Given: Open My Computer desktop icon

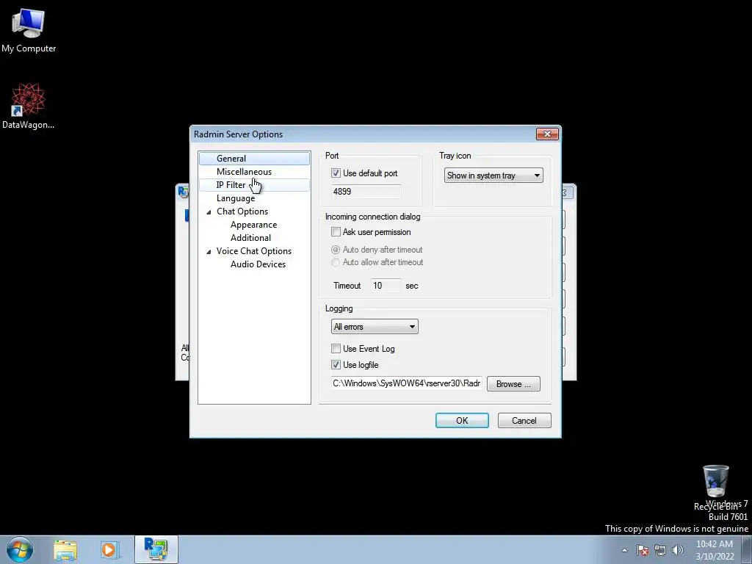Looking at the screenshot, I should [x=29, y=31].
